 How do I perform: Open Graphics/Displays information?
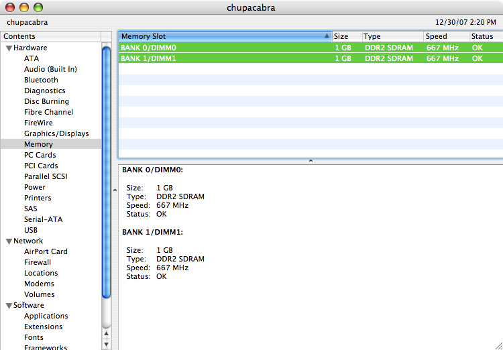[56, 134]
